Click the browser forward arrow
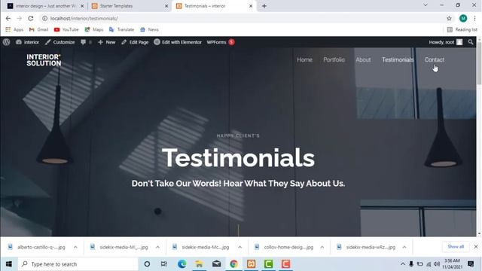 coord(20,18)
